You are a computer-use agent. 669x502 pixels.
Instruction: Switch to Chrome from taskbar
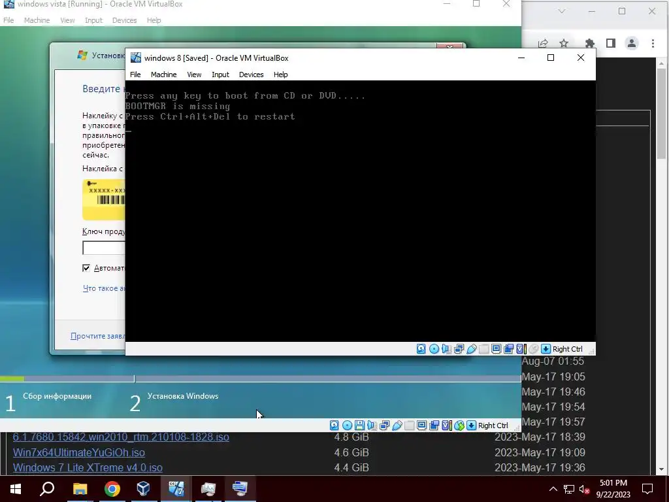pyautogui.click(x=112, y=489)
